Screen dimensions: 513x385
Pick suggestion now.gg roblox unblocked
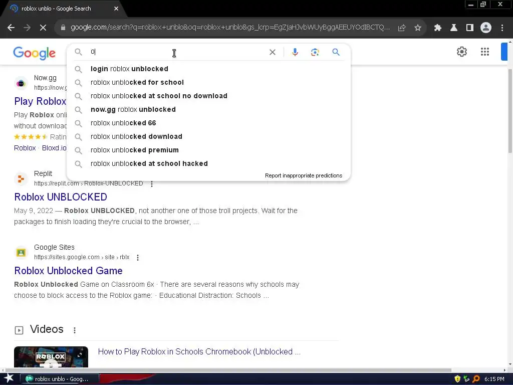point(208,109)
